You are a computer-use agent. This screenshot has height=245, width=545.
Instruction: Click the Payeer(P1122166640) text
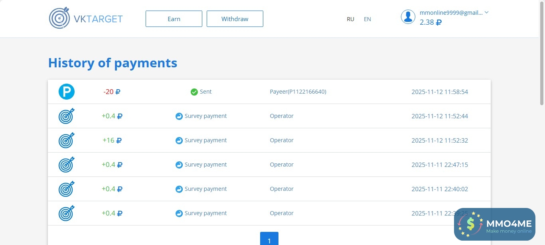coord(298,92)
